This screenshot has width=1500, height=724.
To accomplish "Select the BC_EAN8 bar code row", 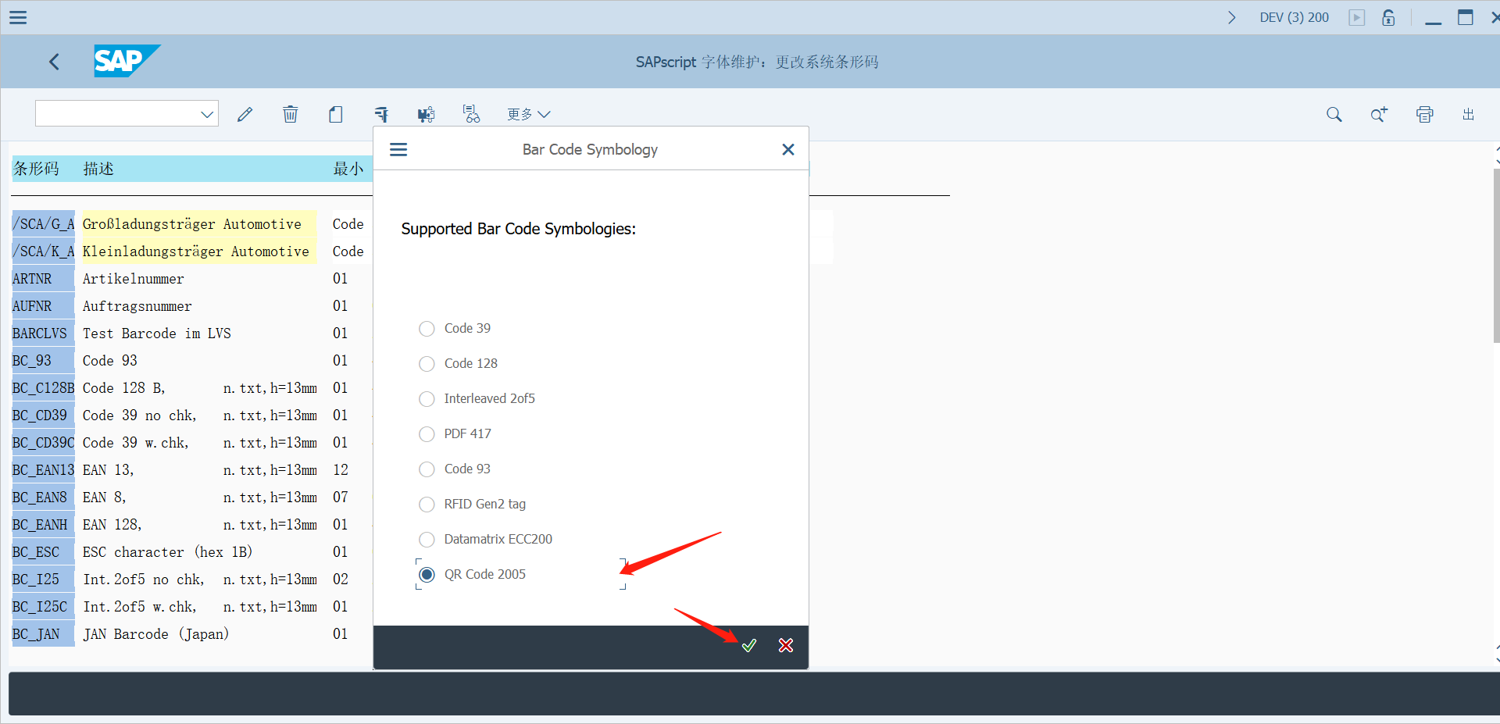I will point(43,498).
